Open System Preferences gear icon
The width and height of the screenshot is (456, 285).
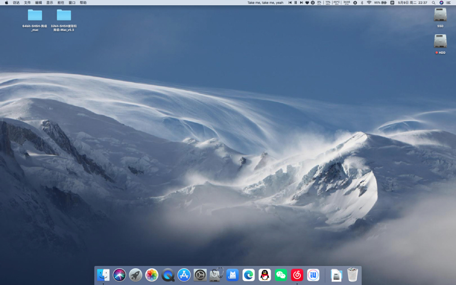(x=200, y=275)
